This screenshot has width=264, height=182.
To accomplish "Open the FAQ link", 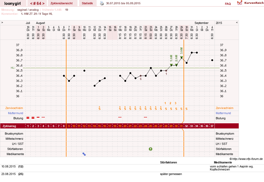I will pyautogui.click(x=228, y=4).
